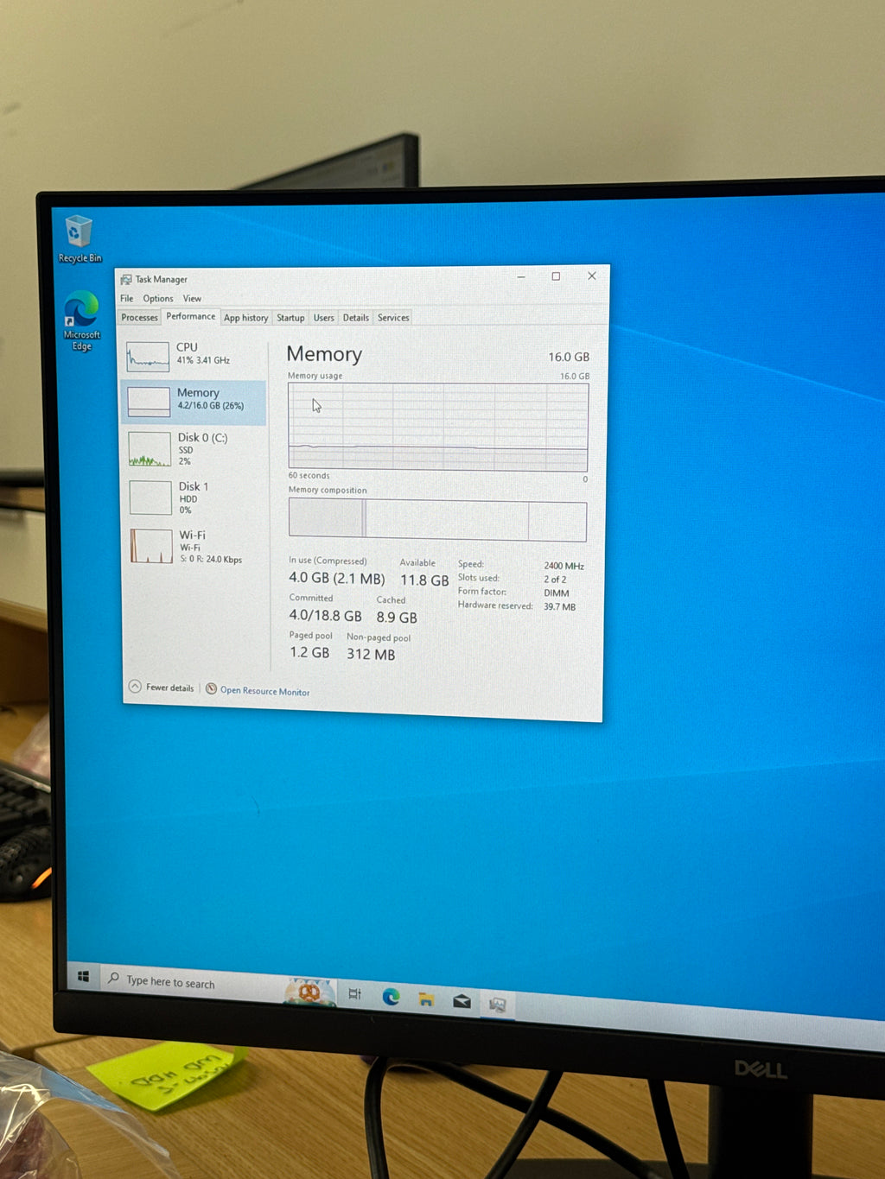
Task: Click the 8.9 GB Cached value
Action: click(397, 618)
